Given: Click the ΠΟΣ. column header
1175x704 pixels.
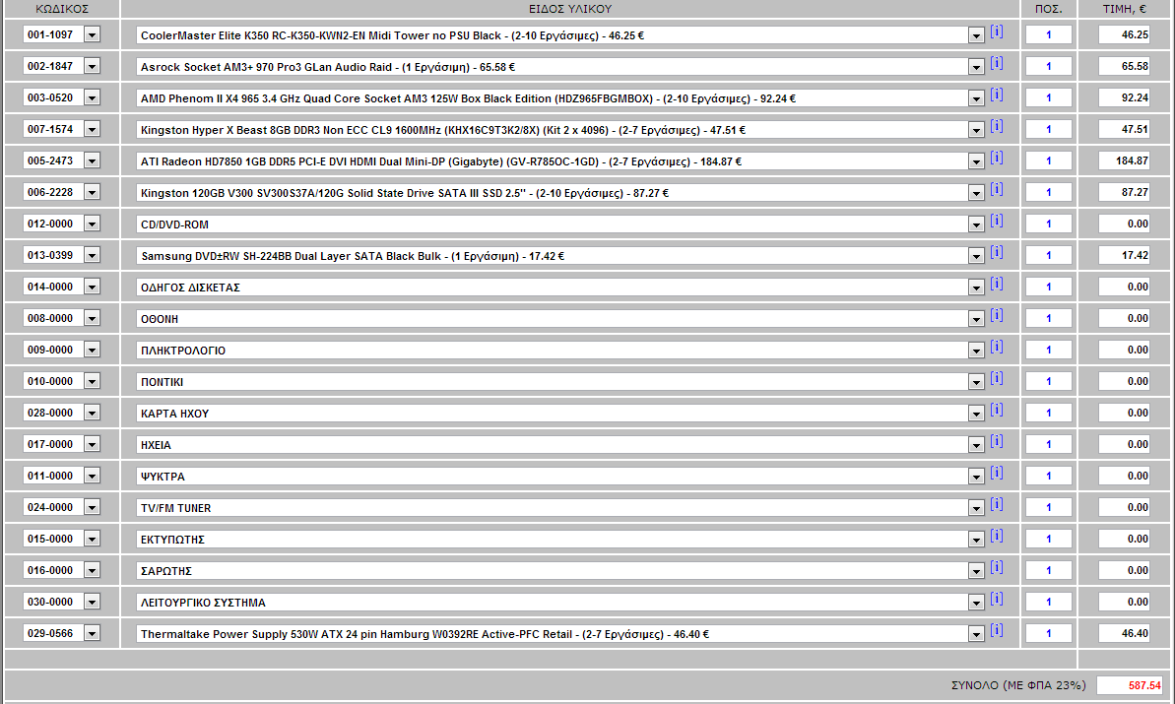Looking at the screenshot, I should pos(1048,9).
